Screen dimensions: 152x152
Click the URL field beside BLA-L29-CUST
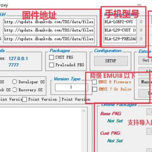pos(49,30)
